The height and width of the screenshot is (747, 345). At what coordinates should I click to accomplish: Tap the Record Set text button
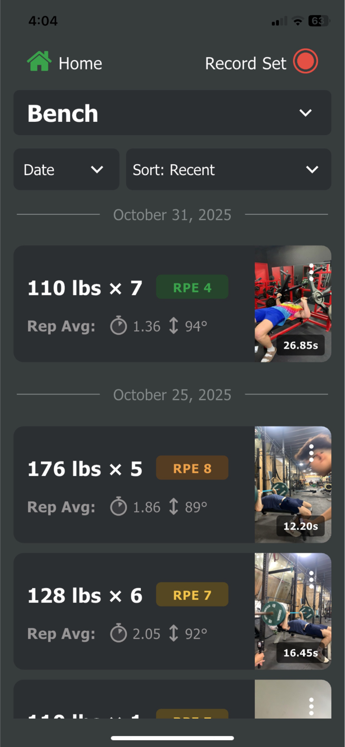[245, 63]
